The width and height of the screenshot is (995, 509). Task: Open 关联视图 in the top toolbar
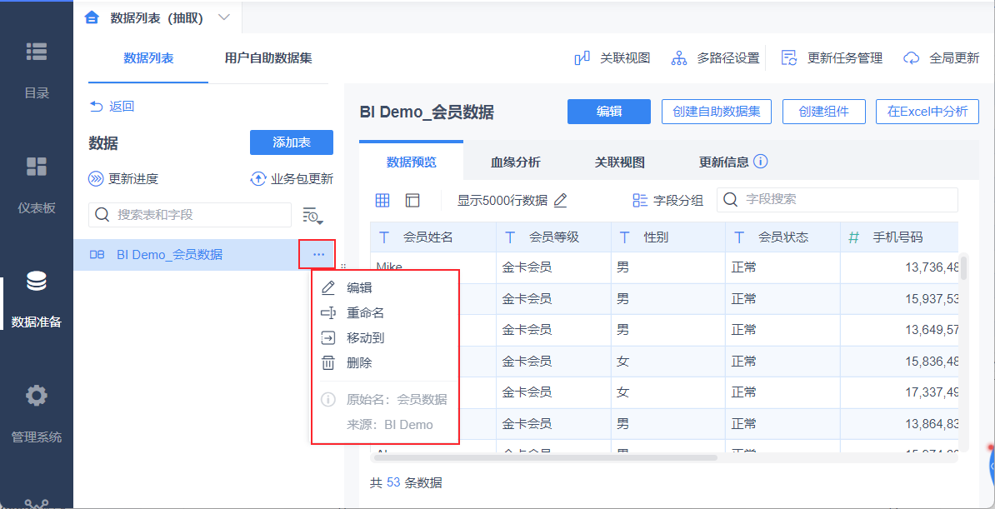pos(612,58)
